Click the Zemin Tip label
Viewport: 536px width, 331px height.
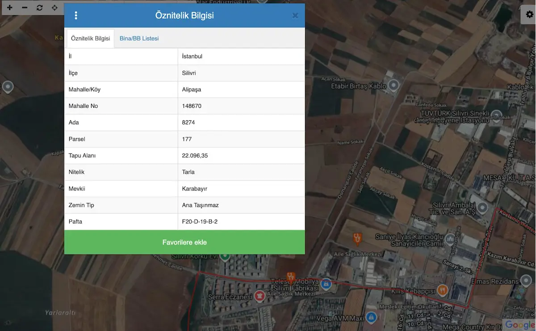click(81, 205)
